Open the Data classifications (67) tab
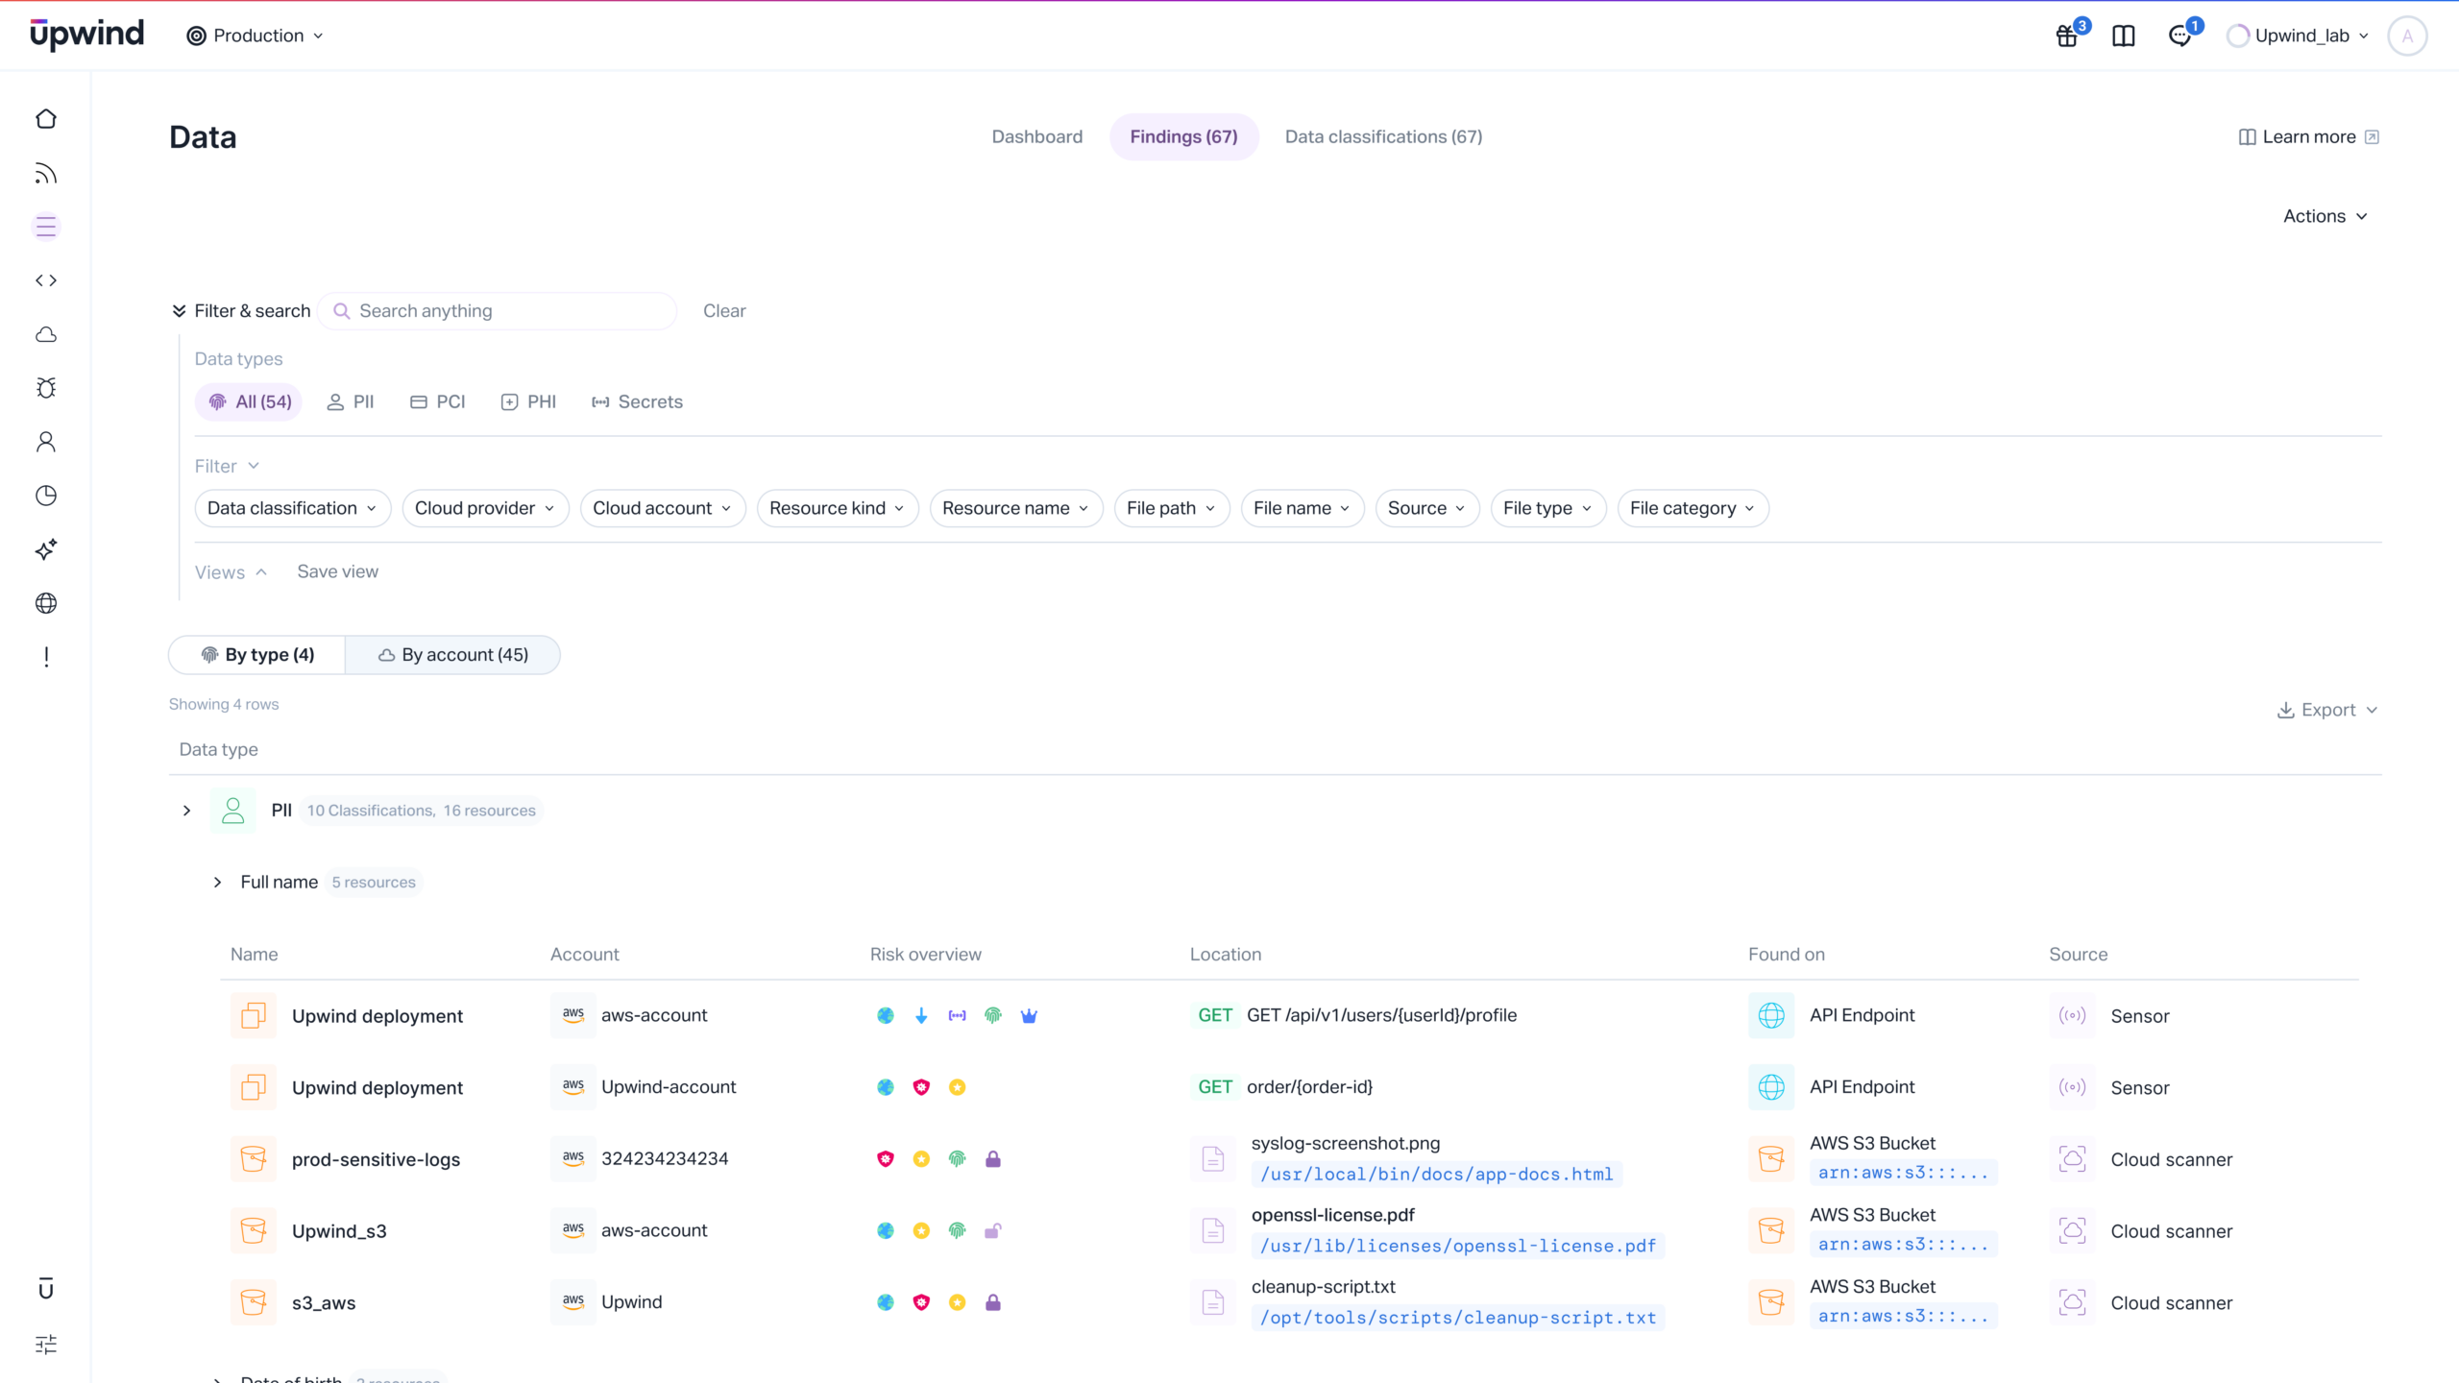2459x1383 pixels. [1383, 137]
